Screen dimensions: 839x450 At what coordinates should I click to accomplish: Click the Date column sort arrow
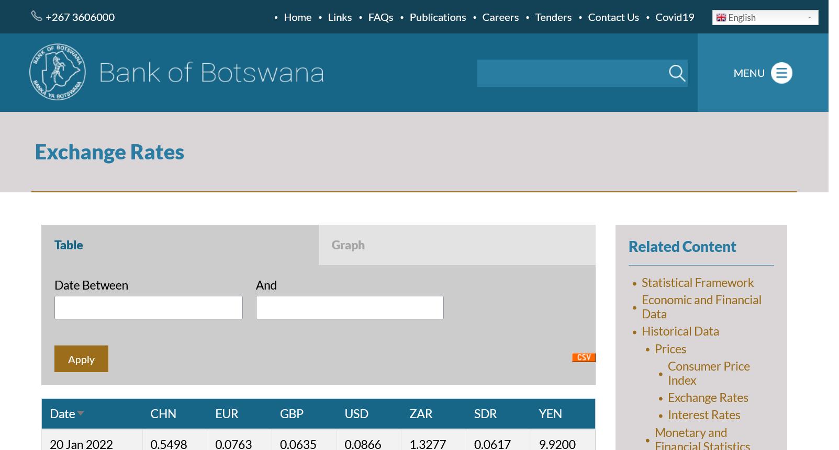[81, 413]
